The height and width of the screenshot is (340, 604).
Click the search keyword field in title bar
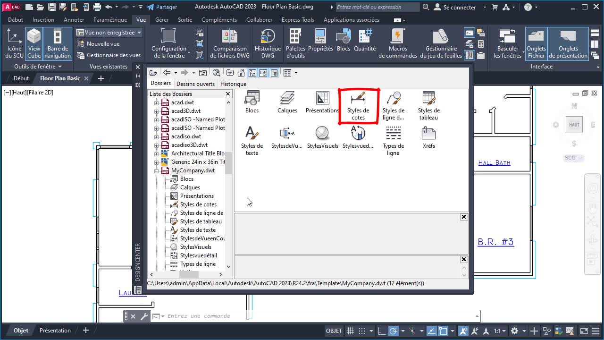[x=377, y=7]
